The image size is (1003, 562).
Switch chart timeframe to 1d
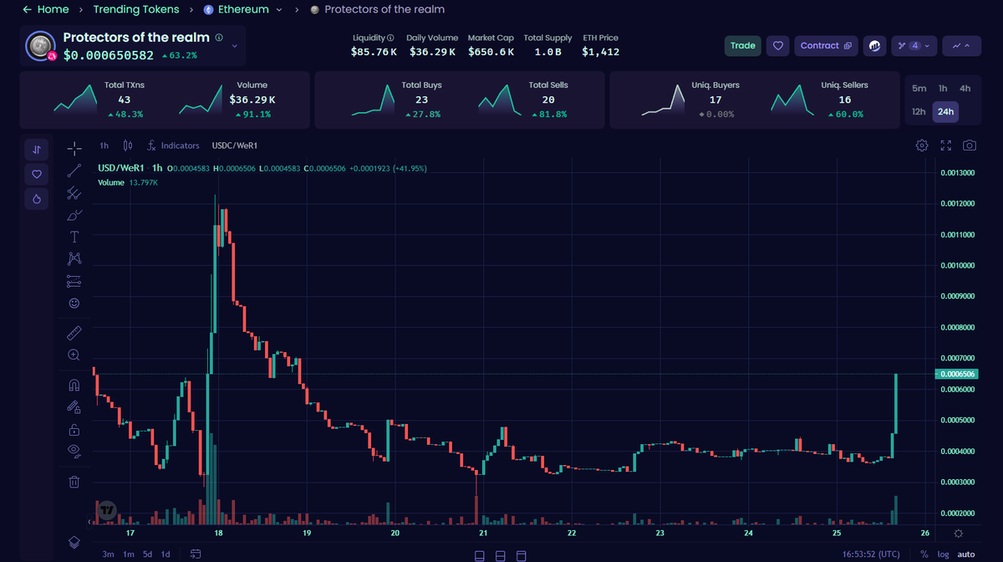pos(165,554)
